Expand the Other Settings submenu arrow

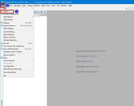click(x=33, y=28)
